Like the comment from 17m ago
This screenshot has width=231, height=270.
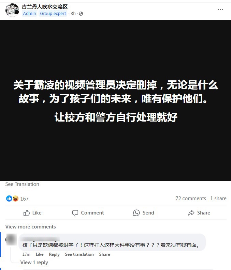coord(40,254)
